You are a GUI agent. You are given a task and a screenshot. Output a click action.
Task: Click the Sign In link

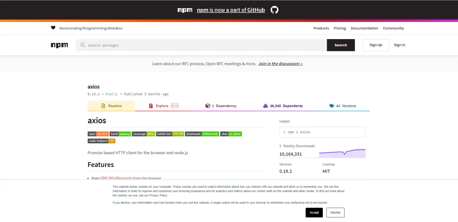pyautogui.click(x=399, y=45)
